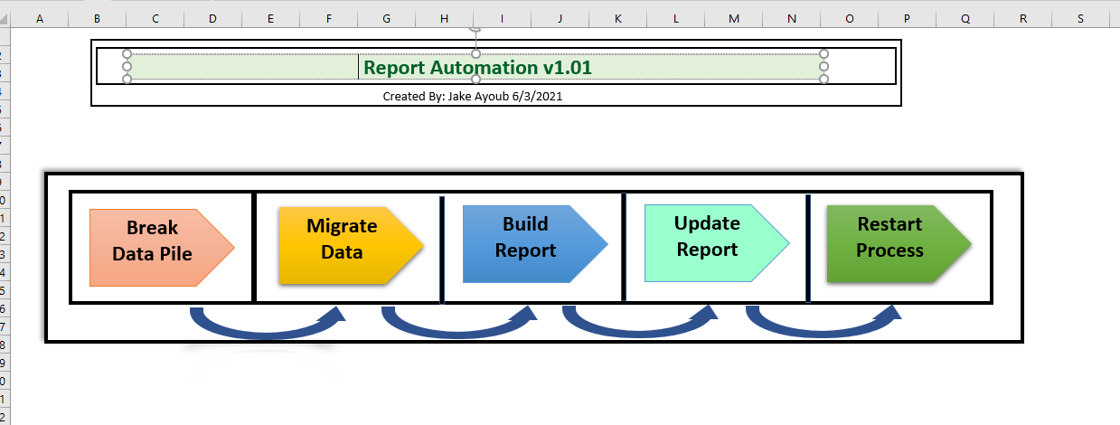Screen dimensions: 1120x425
Task: Select column Q header
Action: 965,18
